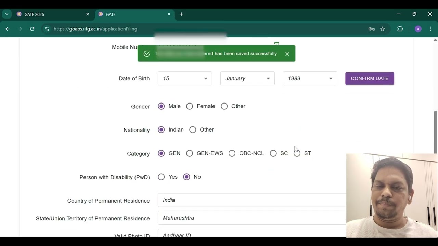Screen dimensions: 438x246
Task: Select Indian nationality radio button
Action: point(161,130)
